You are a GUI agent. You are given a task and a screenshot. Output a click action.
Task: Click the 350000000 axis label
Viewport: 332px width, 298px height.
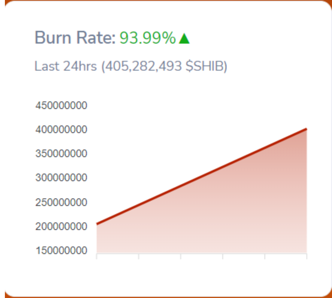[61, 154]
